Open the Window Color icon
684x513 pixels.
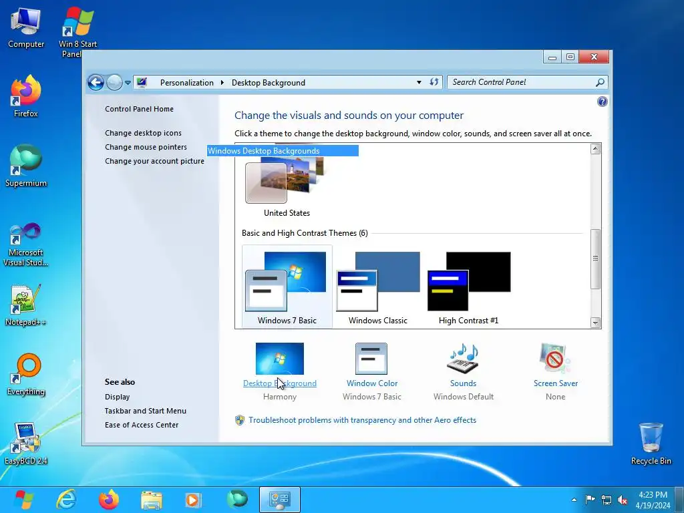click(371, 359)
